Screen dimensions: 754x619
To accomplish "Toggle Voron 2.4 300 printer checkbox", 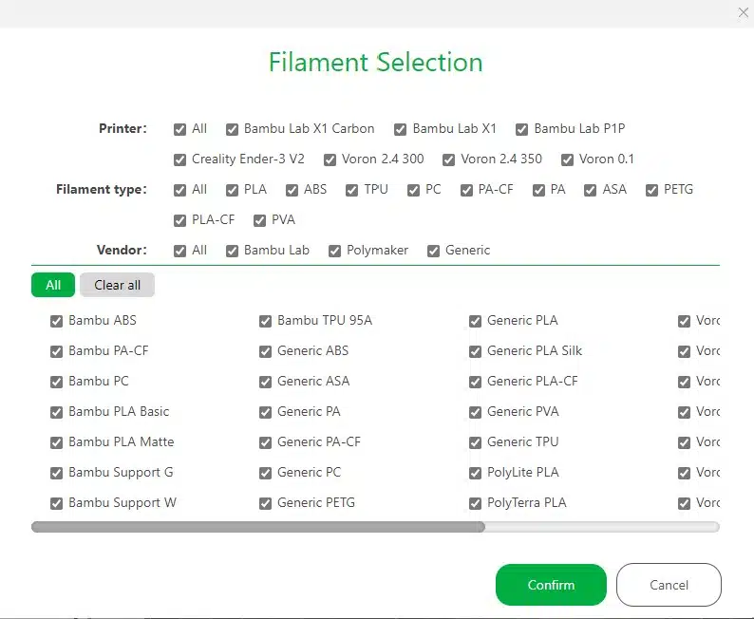I will (330, 159).
